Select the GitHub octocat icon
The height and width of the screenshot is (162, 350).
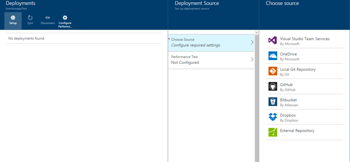click(x=272, y=86)
